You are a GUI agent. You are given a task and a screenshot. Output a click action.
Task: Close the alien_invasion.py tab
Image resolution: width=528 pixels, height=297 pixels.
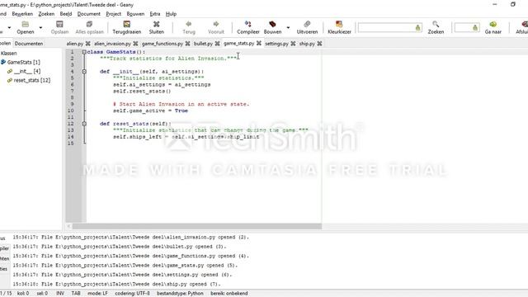(x=135, y=44)
